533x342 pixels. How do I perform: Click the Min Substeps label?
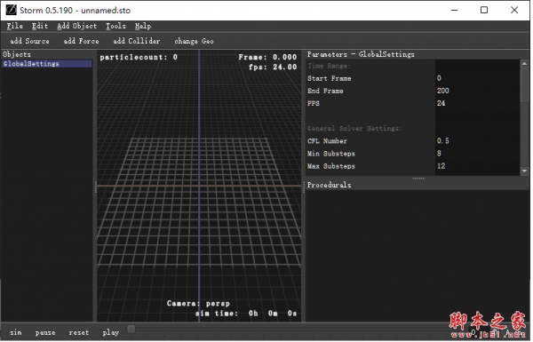(331, 154)
